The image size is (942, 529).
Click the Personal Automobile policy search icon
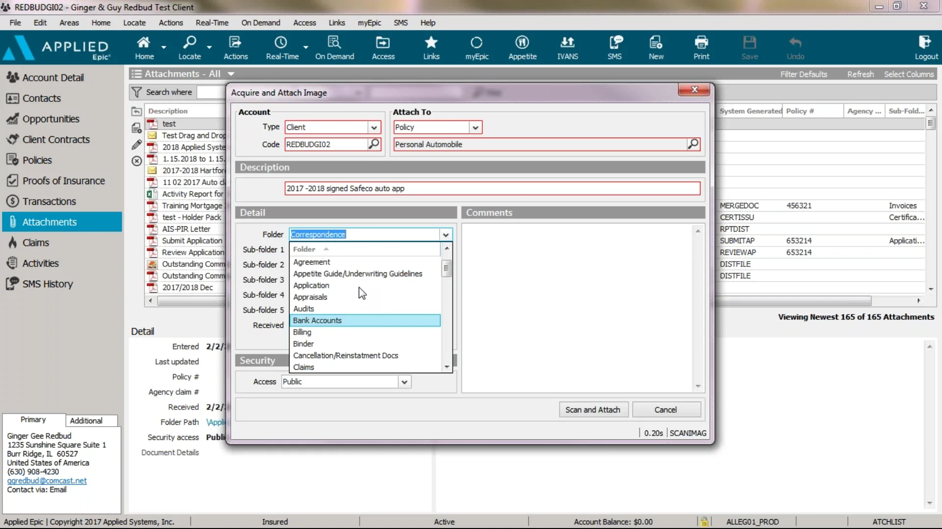pos(693,144)
